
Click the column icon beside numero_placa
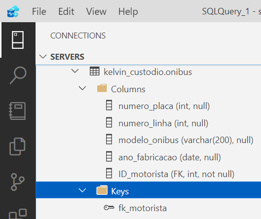pos(109,105)
